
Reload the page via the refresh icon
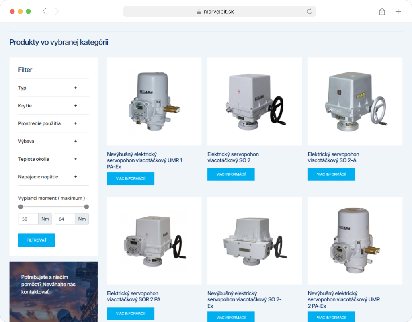pyautogui.click(x=310, y=11)
